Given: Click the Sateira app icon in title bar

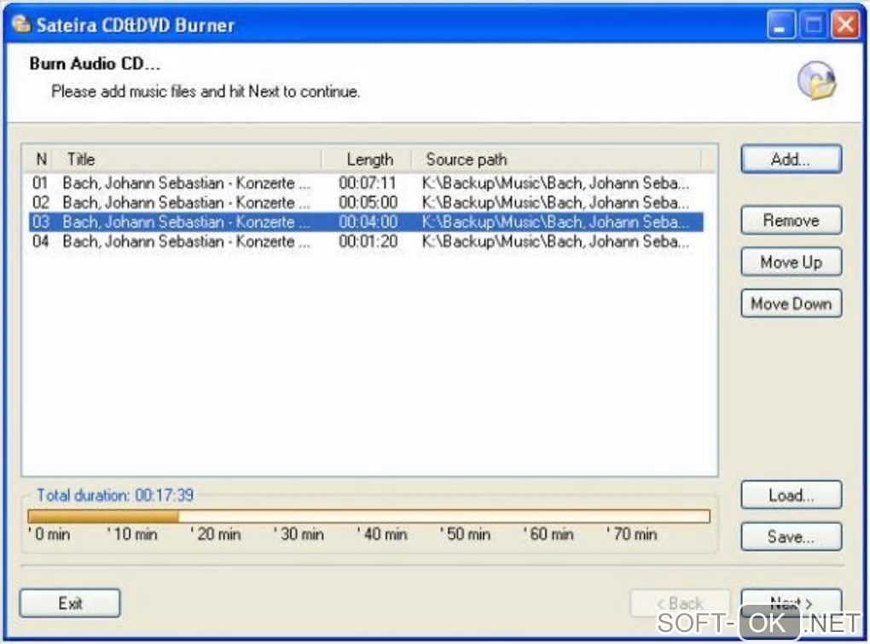Looking at the screenshot, I should tap(21, 25).
